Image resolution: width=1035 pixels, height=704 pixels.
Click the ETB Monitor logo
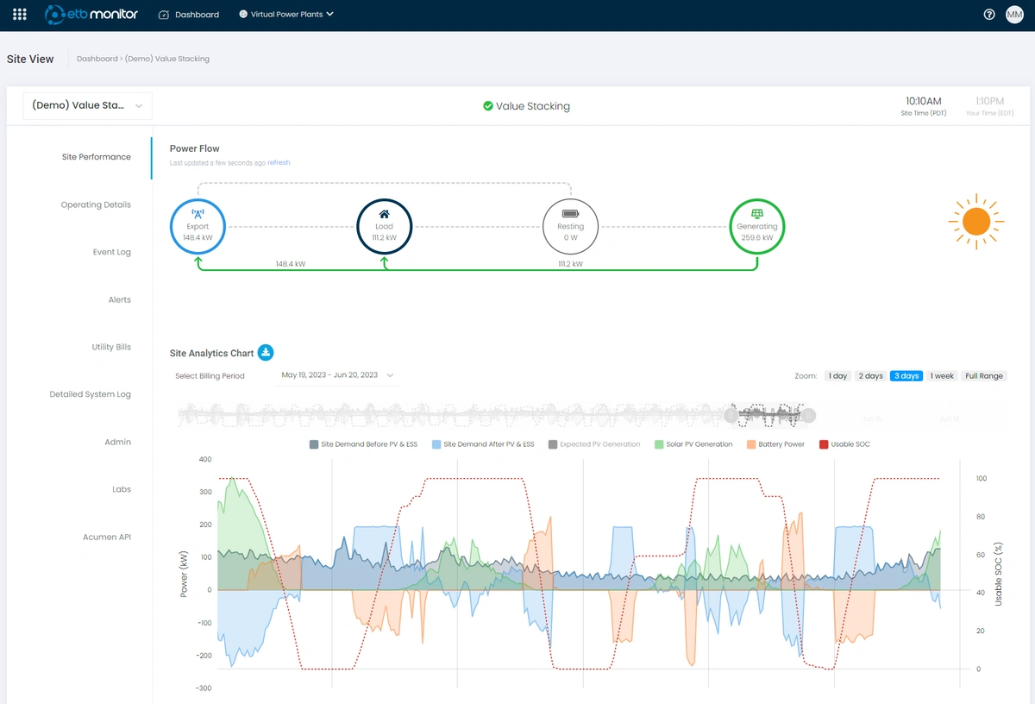coord(91,15)
